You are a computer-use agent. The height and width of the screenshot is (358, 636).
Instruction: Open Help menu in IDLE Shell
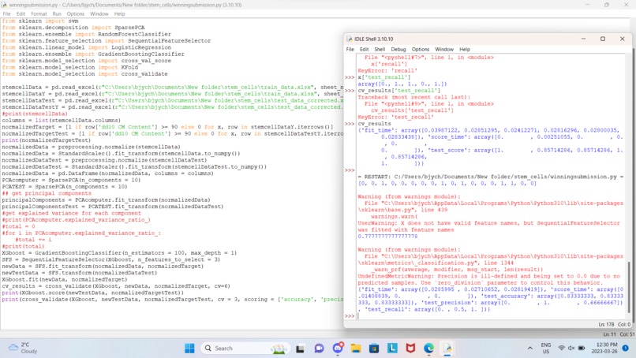[465, 49]
